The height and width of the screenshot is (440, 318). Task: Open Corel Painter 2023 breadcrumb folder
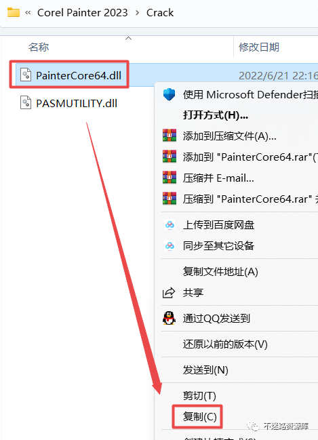click(x=83, y=13)
